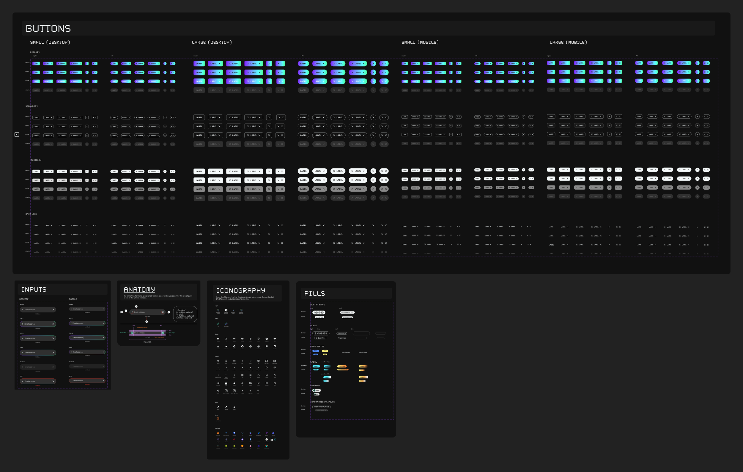
Task: Click the Telegram paper-plane icon
Action: 226,347
